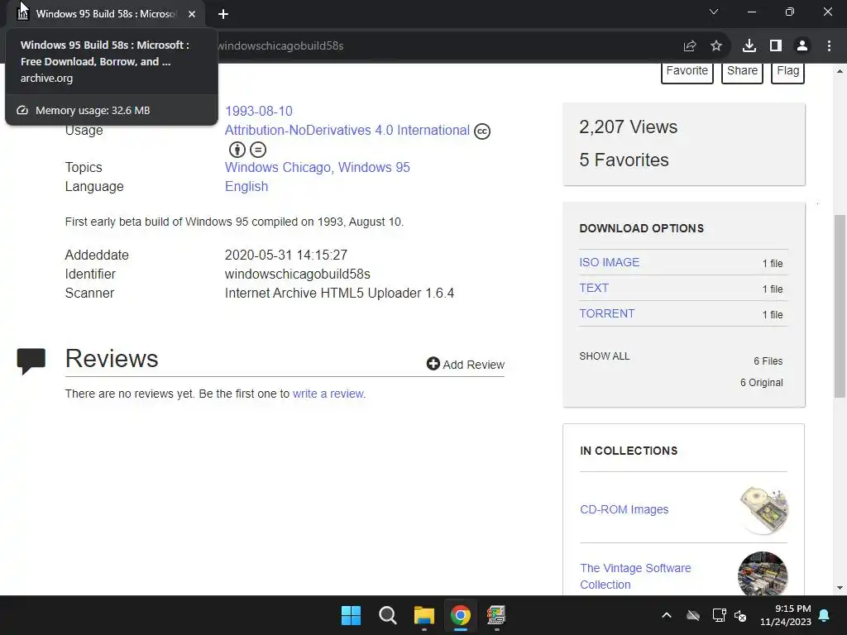This screenshot has width=847, height=635.
Task: Open Chrome three-dot menu
Action: pos(829,46)
